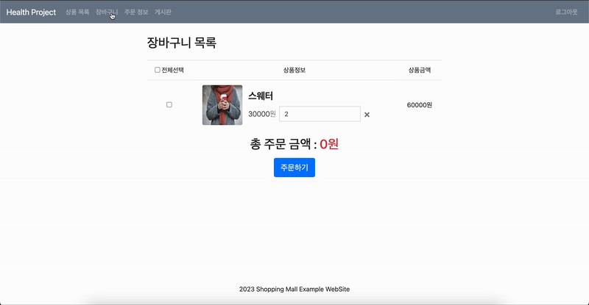
Task: Click the 장바구니 목록 heading
Action: tap(182, 43)
